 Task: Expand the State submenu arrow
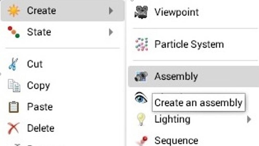click(111, 32)
